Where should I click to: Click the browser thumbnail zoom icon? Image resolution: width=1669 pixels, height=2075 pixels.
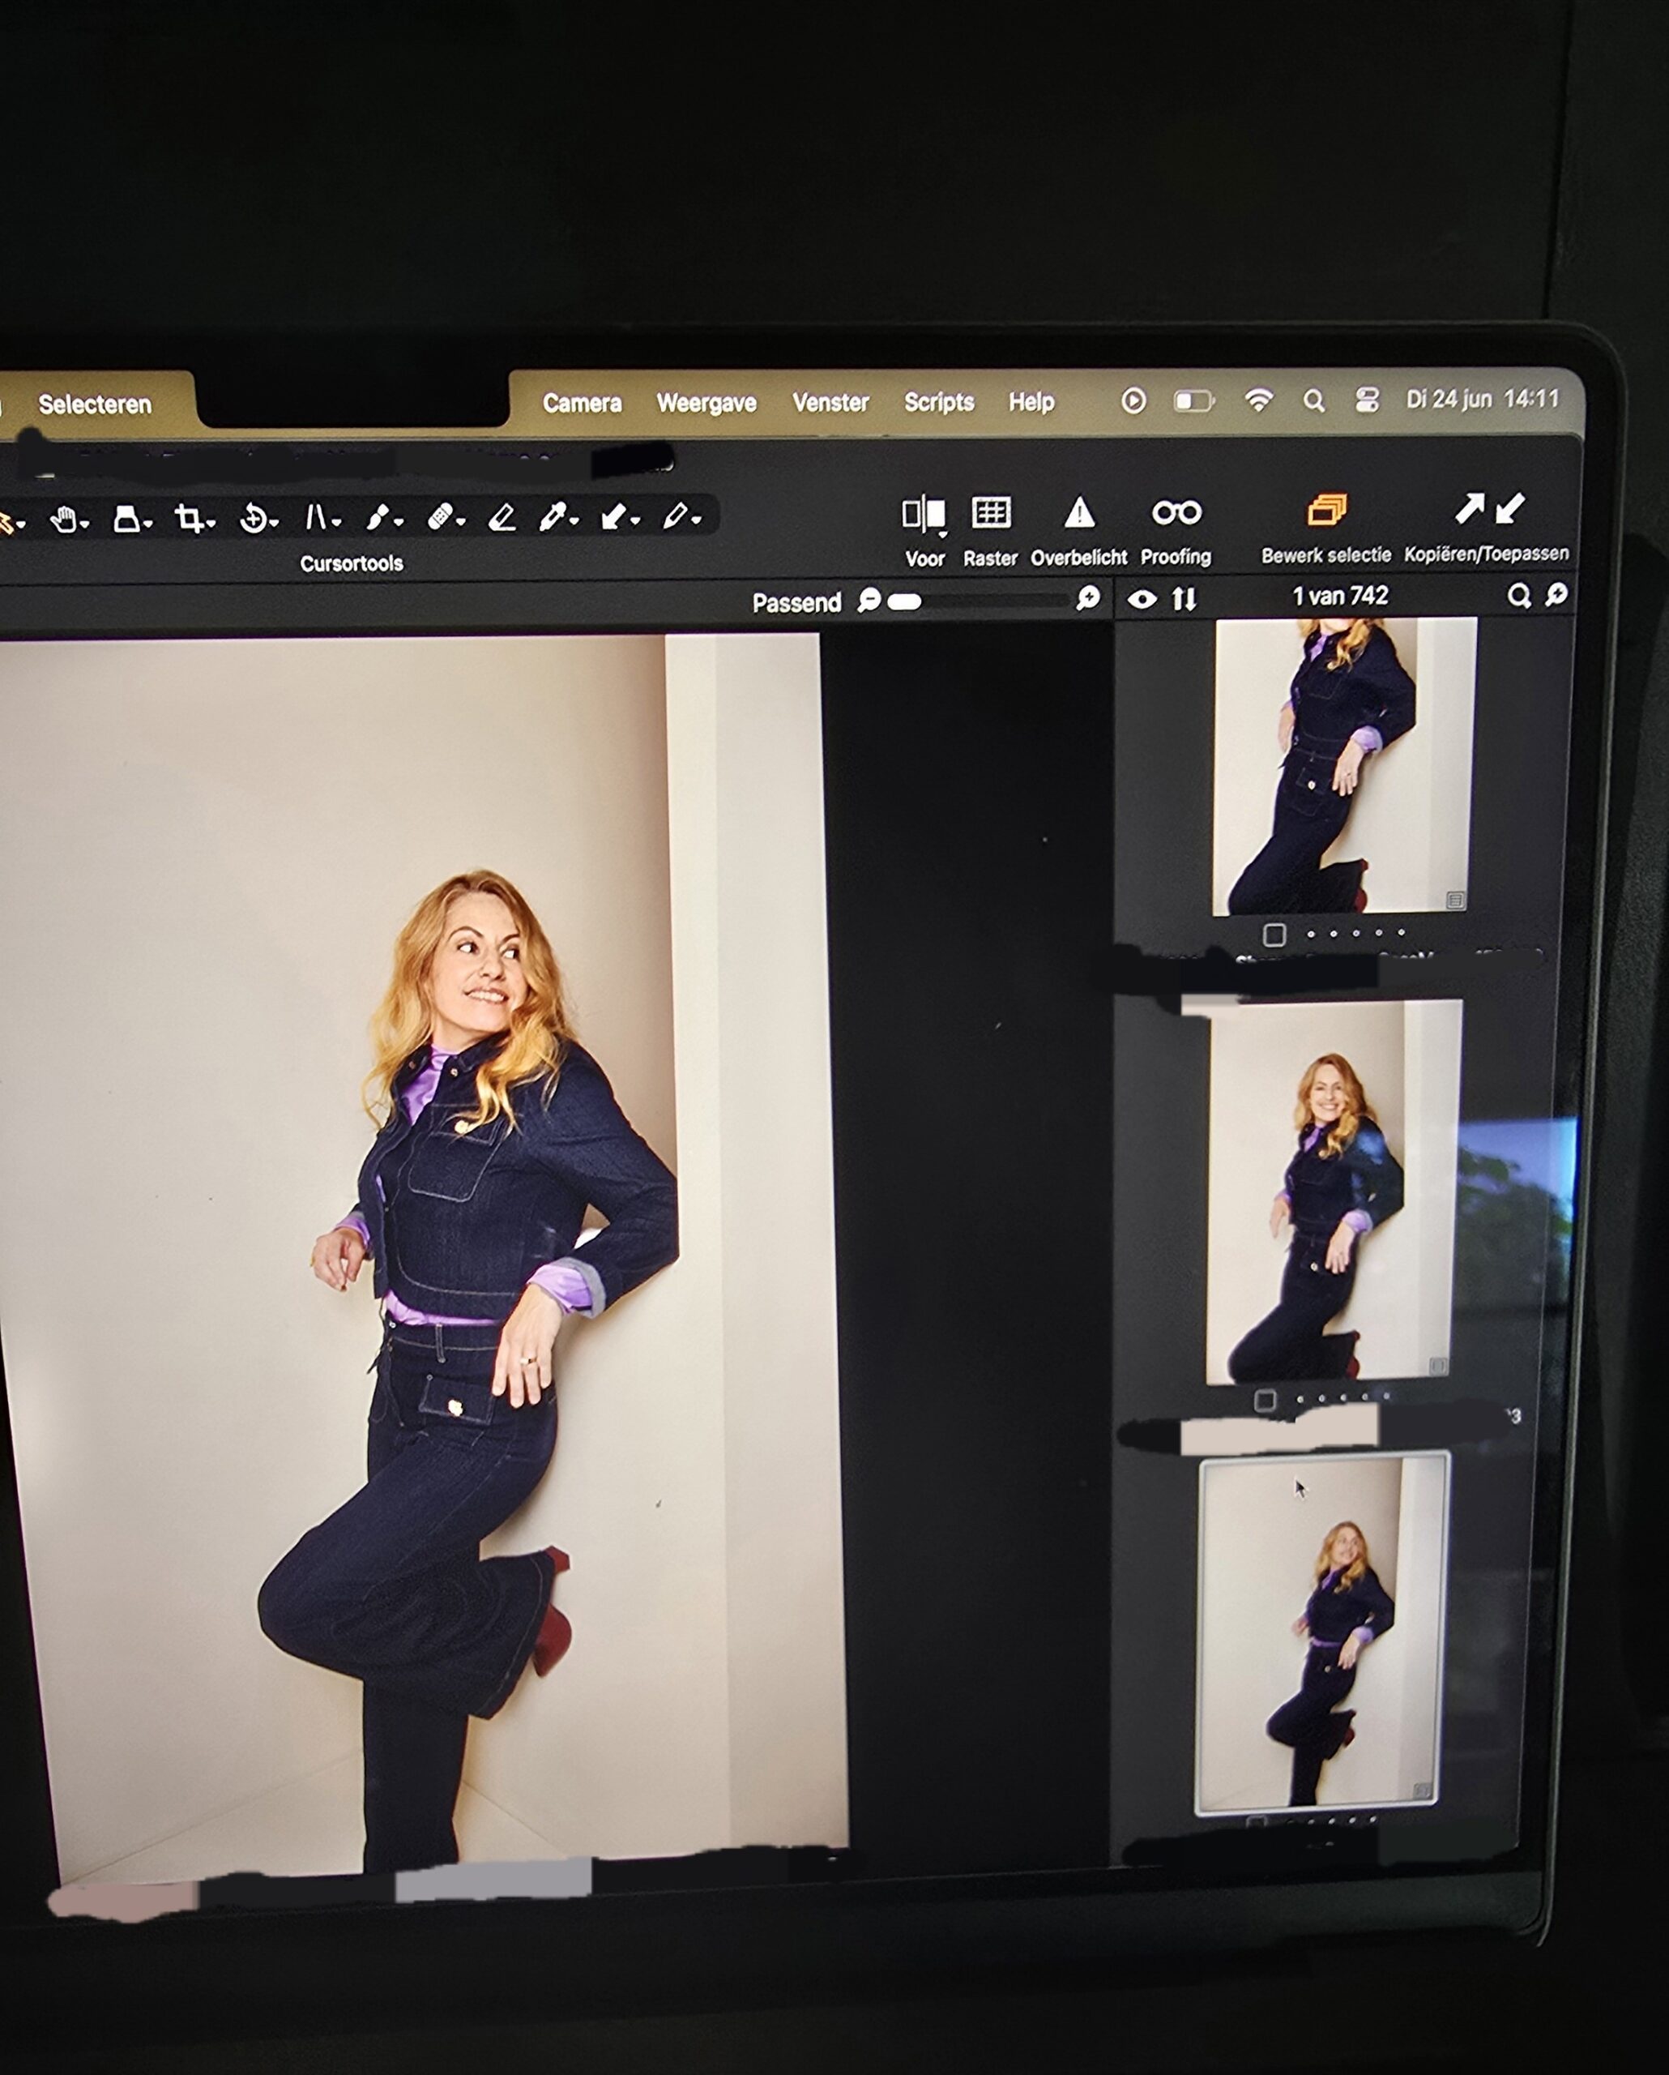tap(1556, 596)
